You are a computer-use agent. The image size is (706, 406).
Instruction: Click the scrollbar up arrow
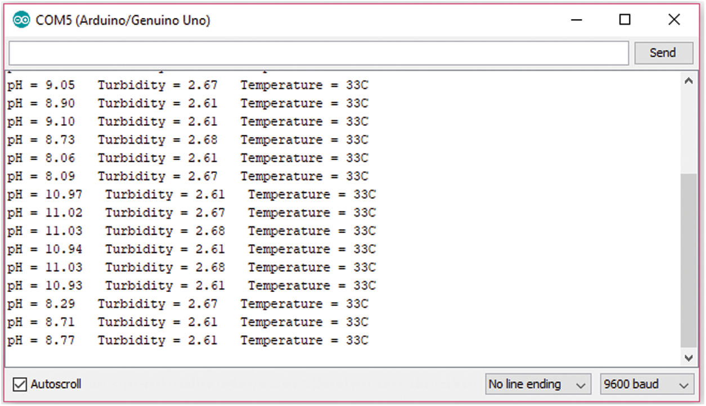[x=689, y=81]
